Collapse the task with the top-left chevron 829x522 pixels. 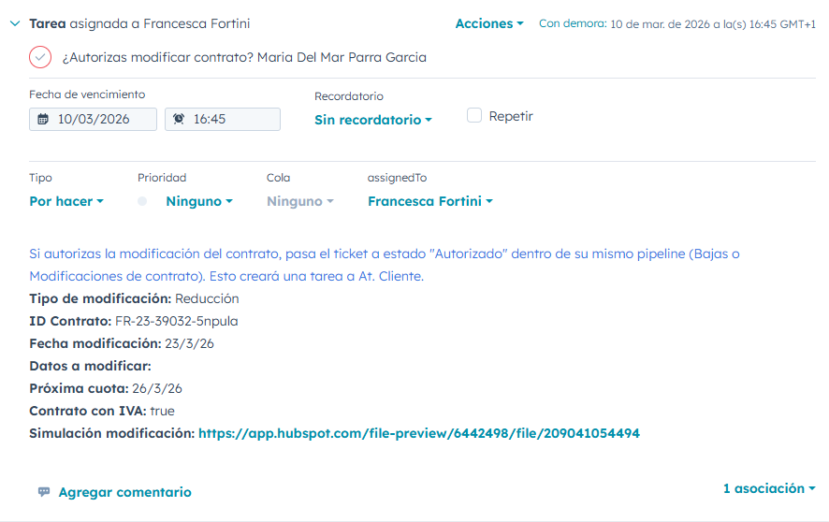14,23
